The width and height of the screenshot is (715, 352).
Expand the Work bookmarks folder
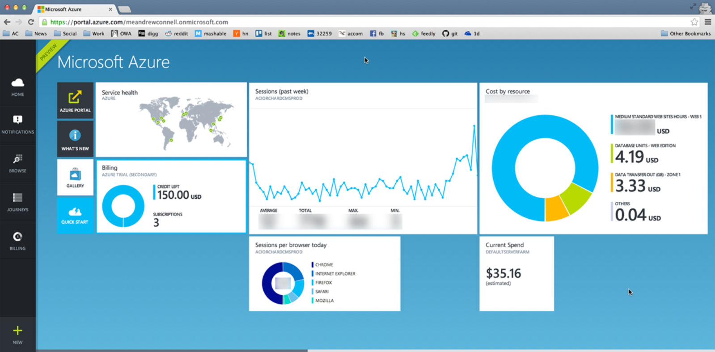(94, 34)
